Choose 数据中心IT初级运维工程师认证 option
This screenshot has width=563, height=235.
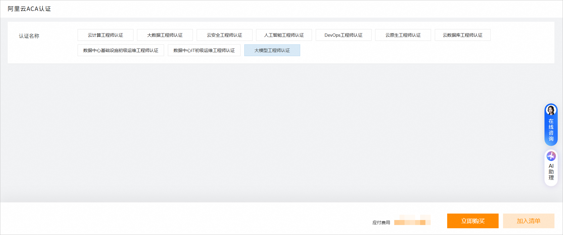pyautogui.click(x=204, y=50)
